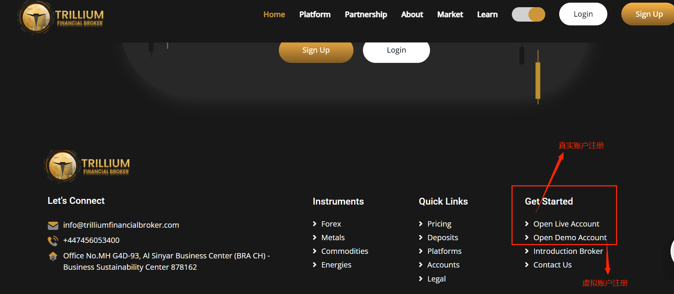Viewport: 674px width, 294px height.
Task: Click the 'Quick Links' heading
Action: (443, 202)
